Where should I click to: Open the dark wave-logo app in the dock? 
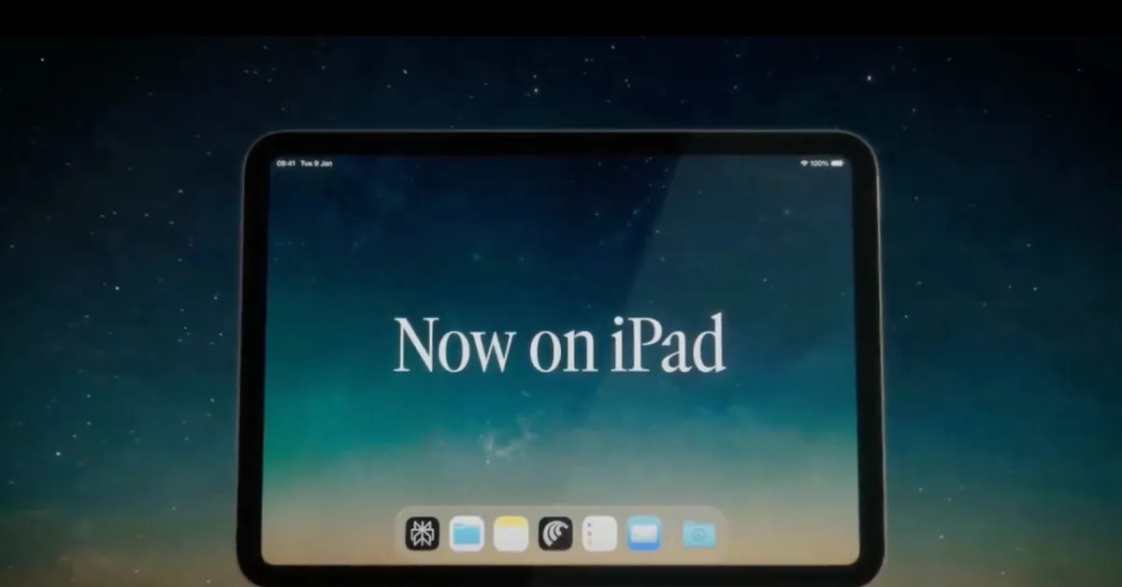[555, 531]
